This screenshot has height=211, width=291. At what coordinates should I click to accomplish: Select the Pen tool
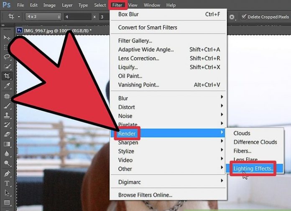point(7,173)
